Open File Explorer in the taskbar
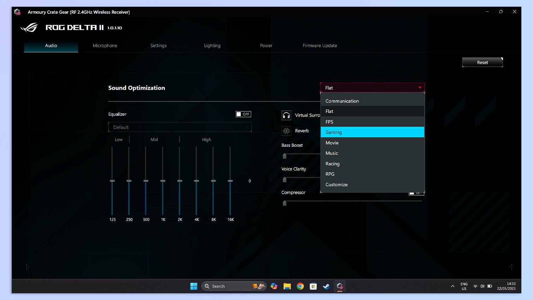The image size is (533, 300). [287, 286]
